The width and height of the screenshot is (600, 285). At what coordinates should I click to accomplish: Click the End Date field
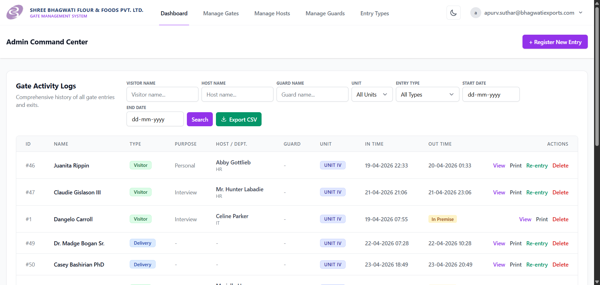click(x=155, y=119)
